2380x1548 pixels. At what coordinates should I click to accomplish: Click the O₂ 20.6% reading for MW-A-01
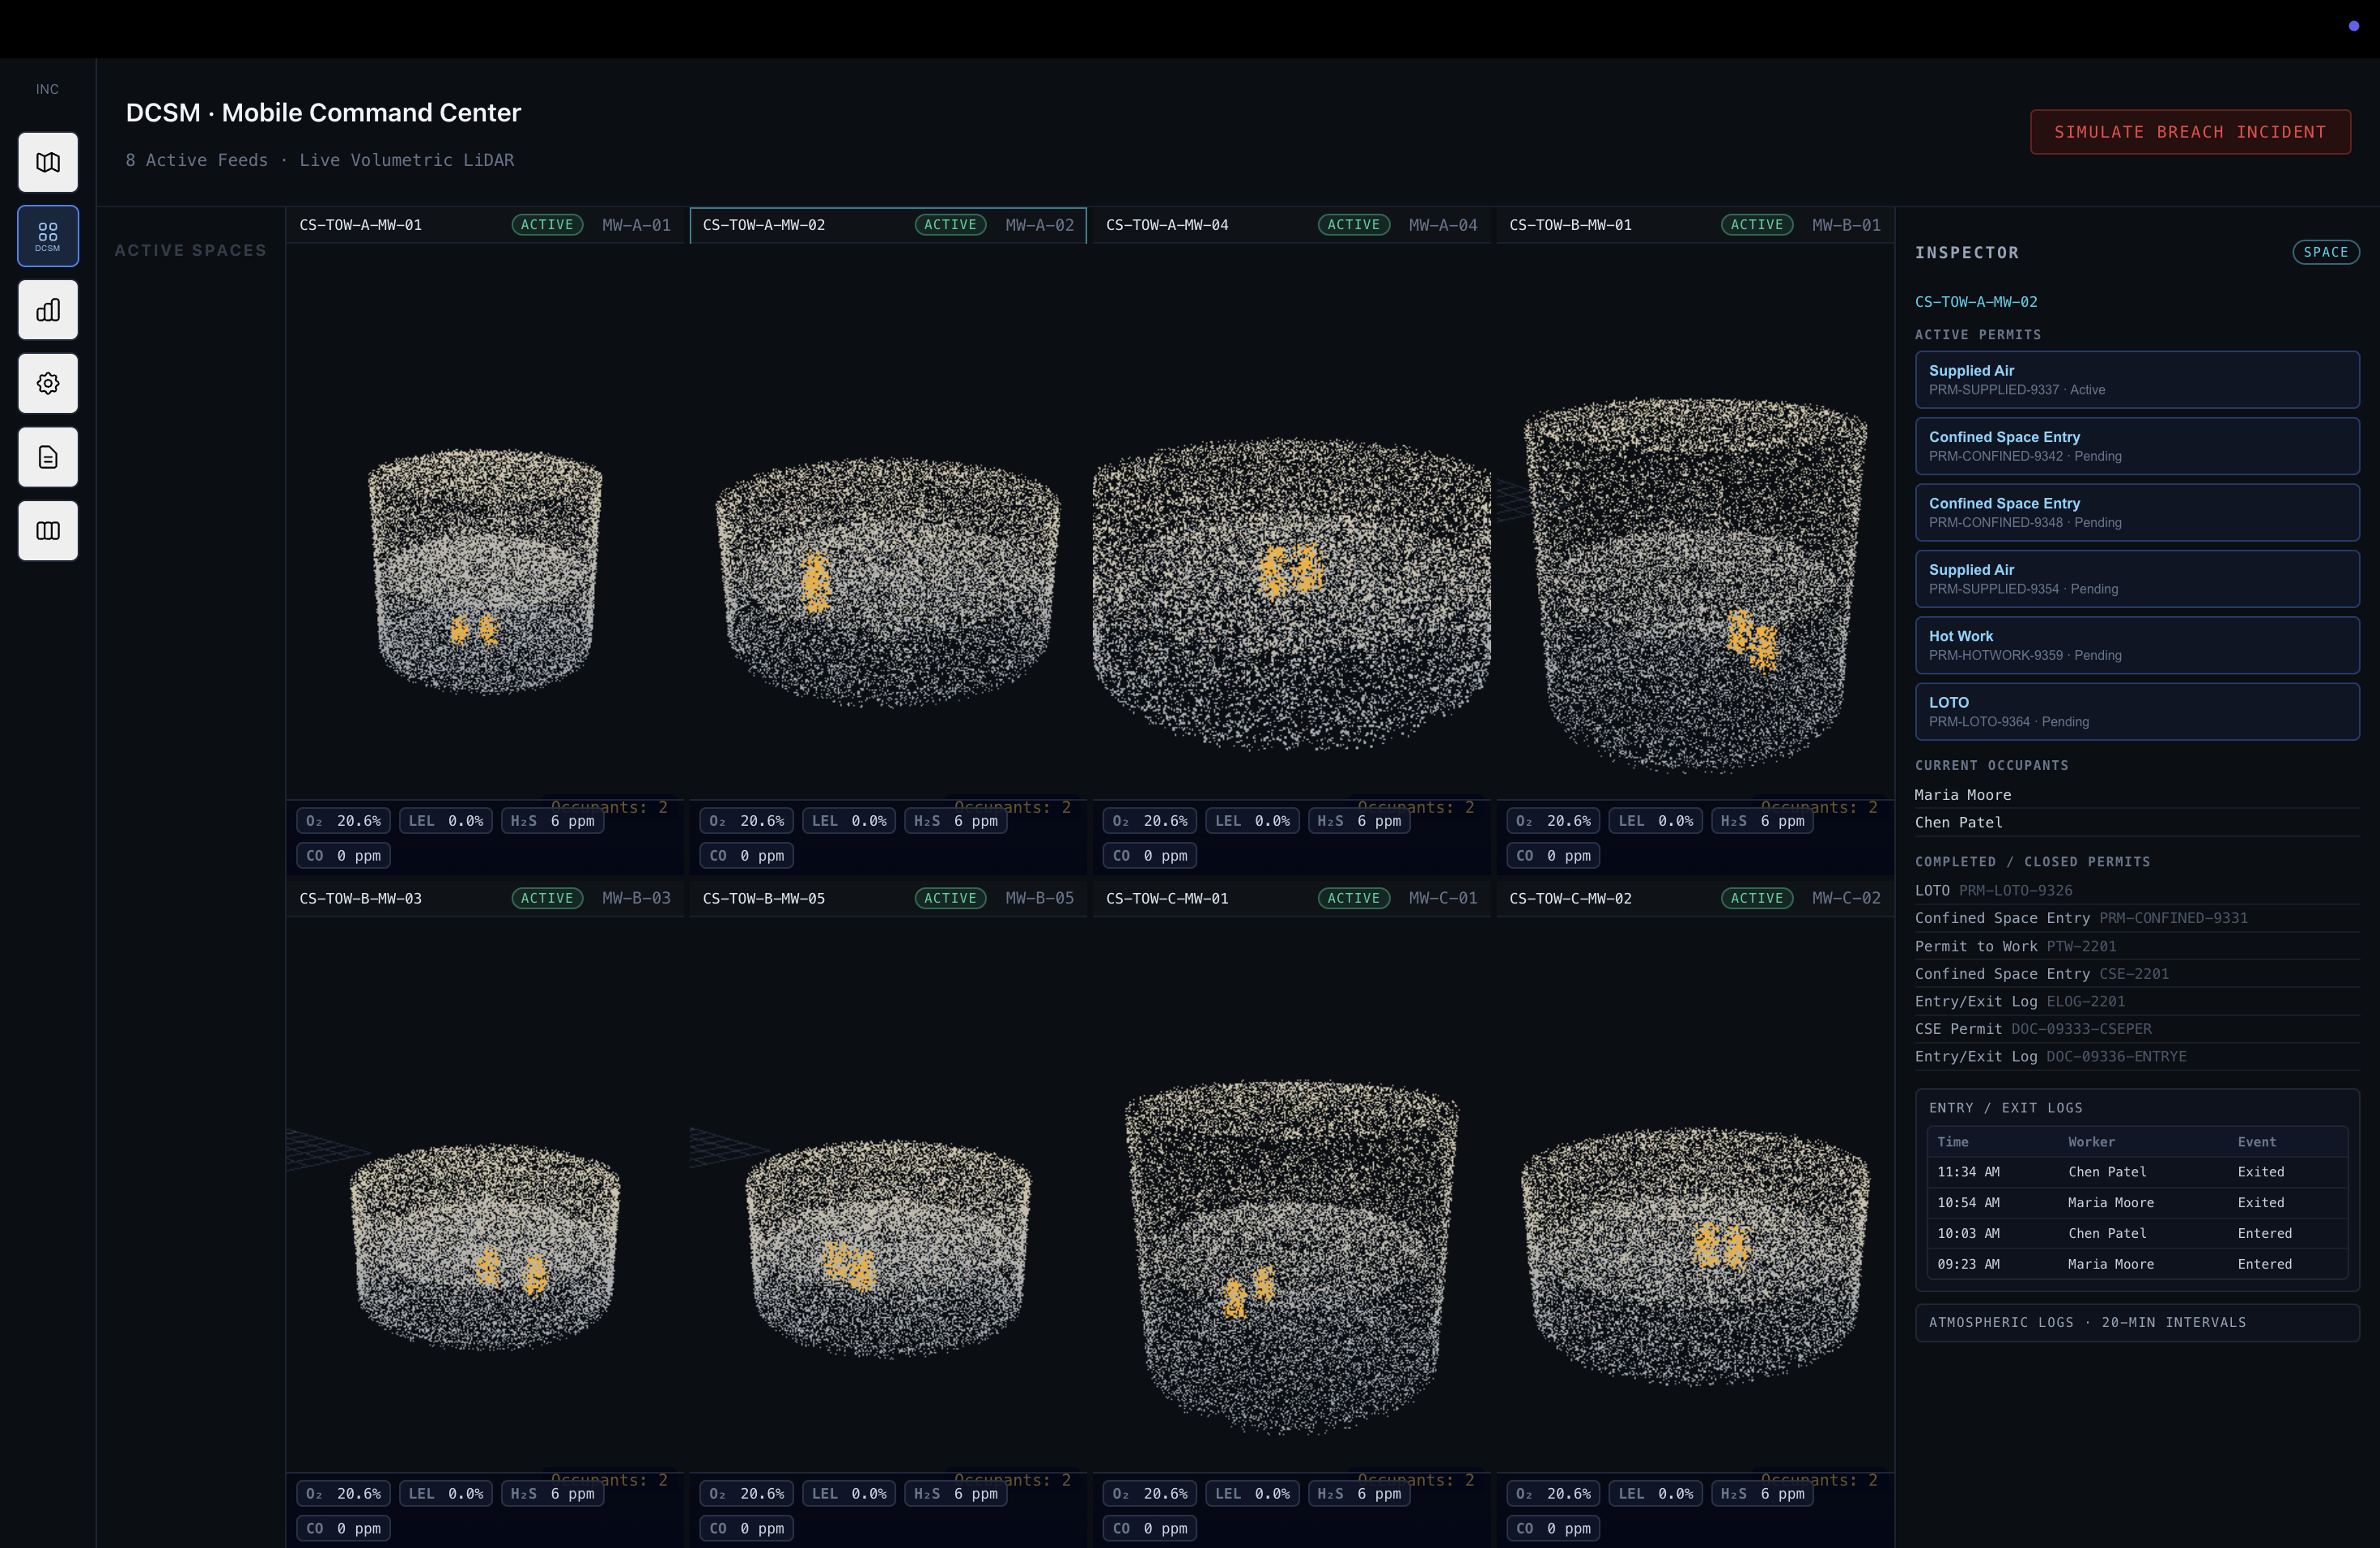pyautogui.click(x=343, y=821)
